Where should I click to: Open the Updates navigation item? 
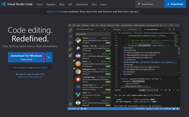pos(51,4)
